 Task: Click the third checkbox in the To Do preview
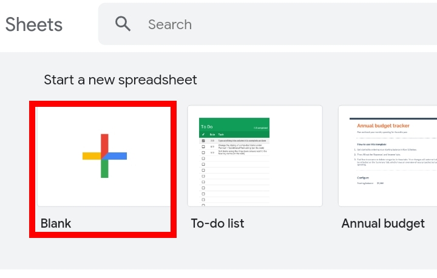tap(203, 152)
